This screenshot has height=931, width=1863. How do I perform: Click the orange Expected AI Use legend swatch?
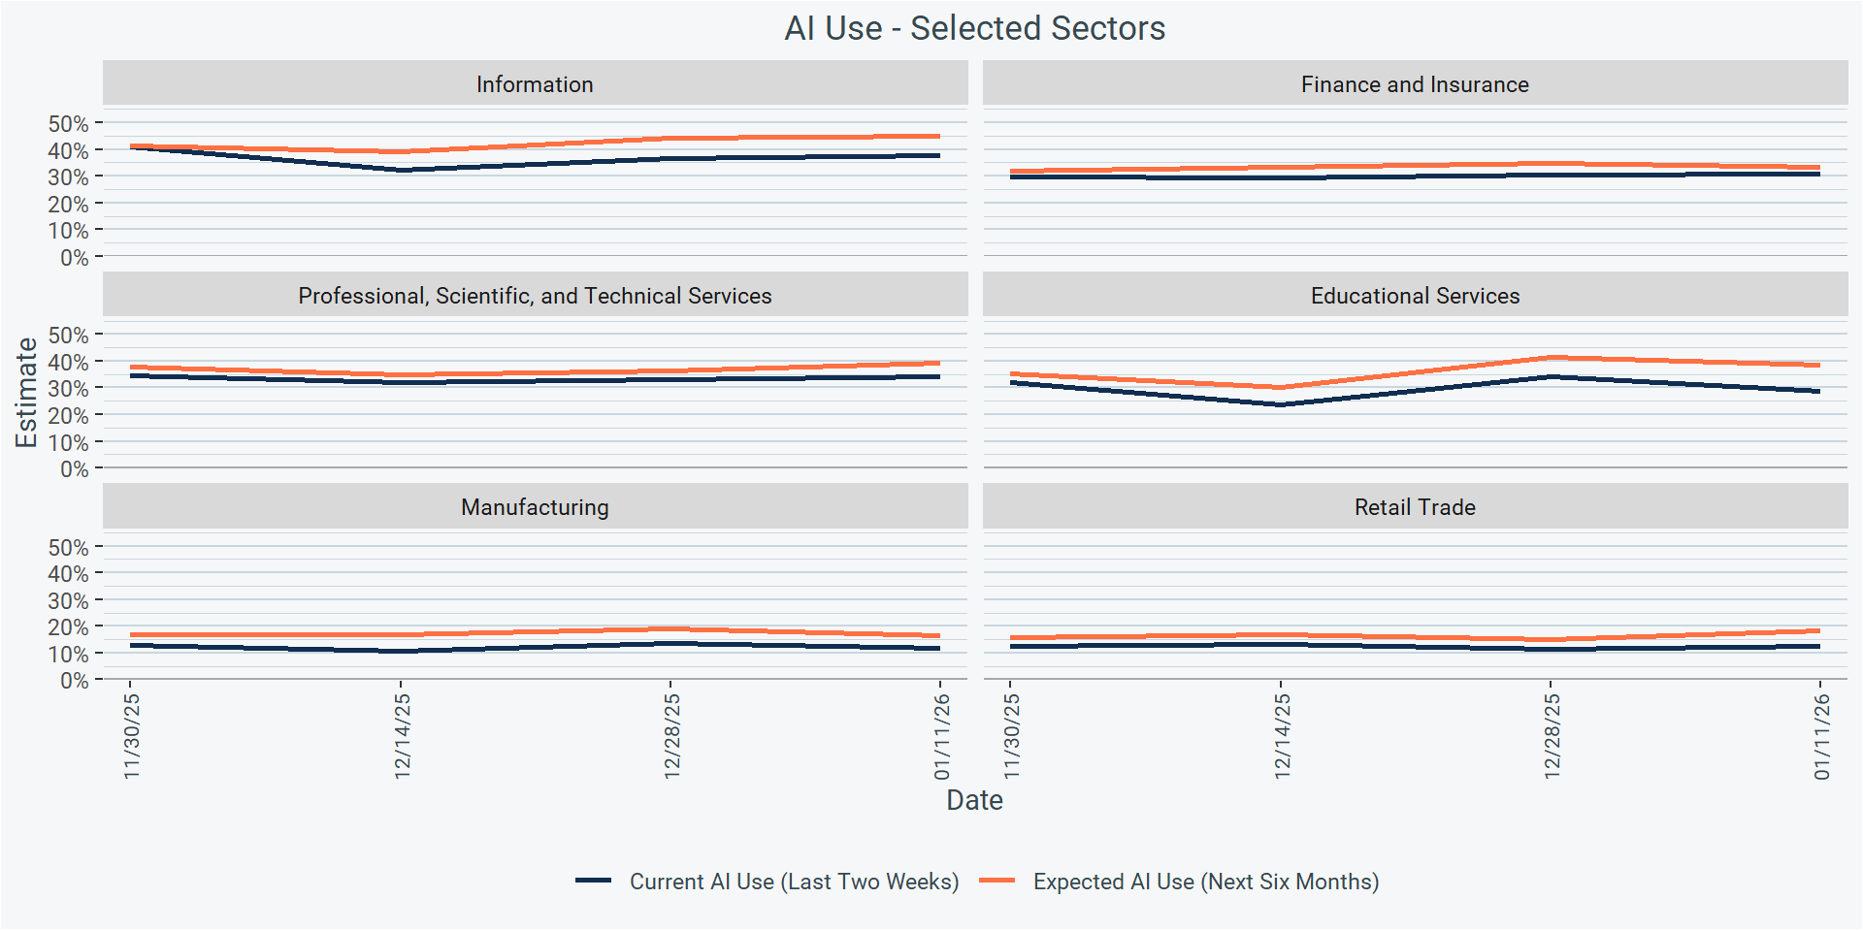997,881
